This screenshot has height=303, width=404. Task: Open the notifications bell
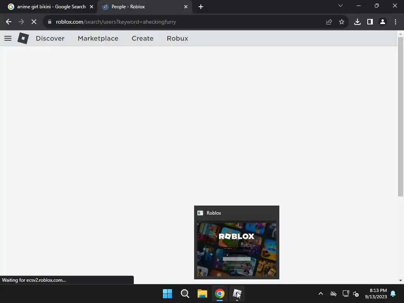(x=393, y=294)
